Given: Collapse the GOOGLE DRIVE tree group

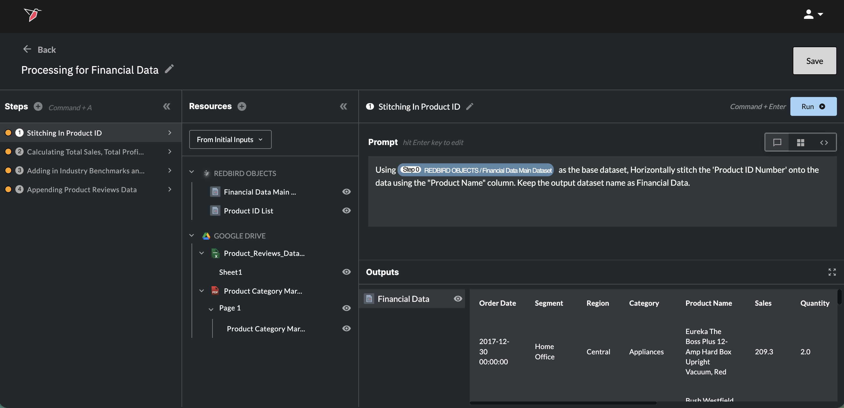Looking at the screenshot, I should point(192,236).
